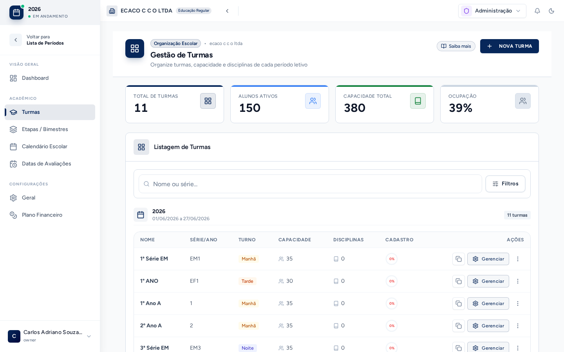564x352 pixels.
Task: Click the SÉRIE/ANO column header
Action: (x=204, y=240)
